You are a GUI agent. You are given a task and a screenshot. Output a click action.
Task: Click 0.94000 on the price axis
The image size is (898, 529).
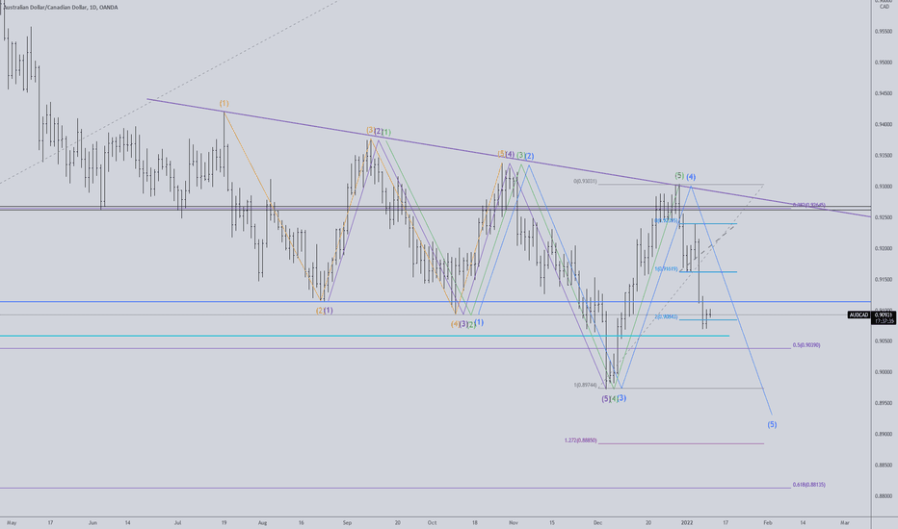click(x=884, y=125)
